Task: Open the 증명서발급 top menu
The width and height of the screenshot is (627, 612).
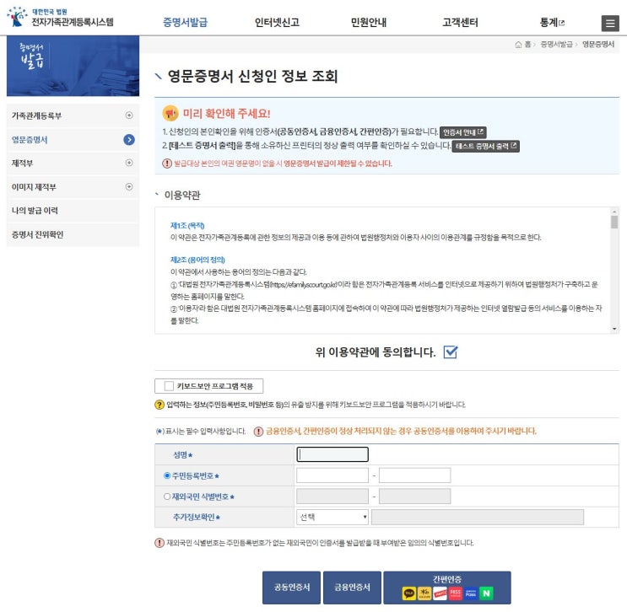Action: (185, 23)
